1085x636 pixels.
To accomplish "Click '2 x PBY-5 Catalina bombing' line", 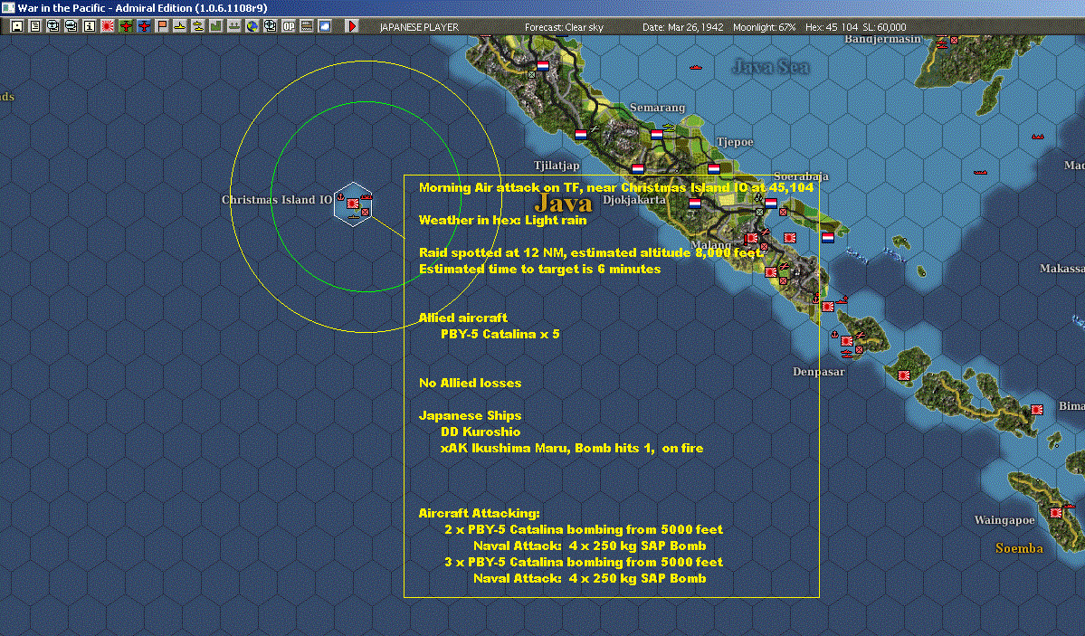I will point(584,529).
